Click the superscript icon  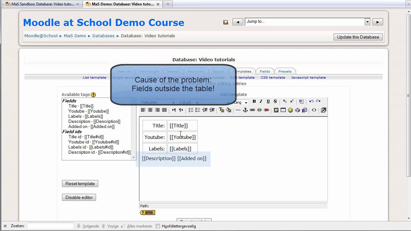[292, 101]
